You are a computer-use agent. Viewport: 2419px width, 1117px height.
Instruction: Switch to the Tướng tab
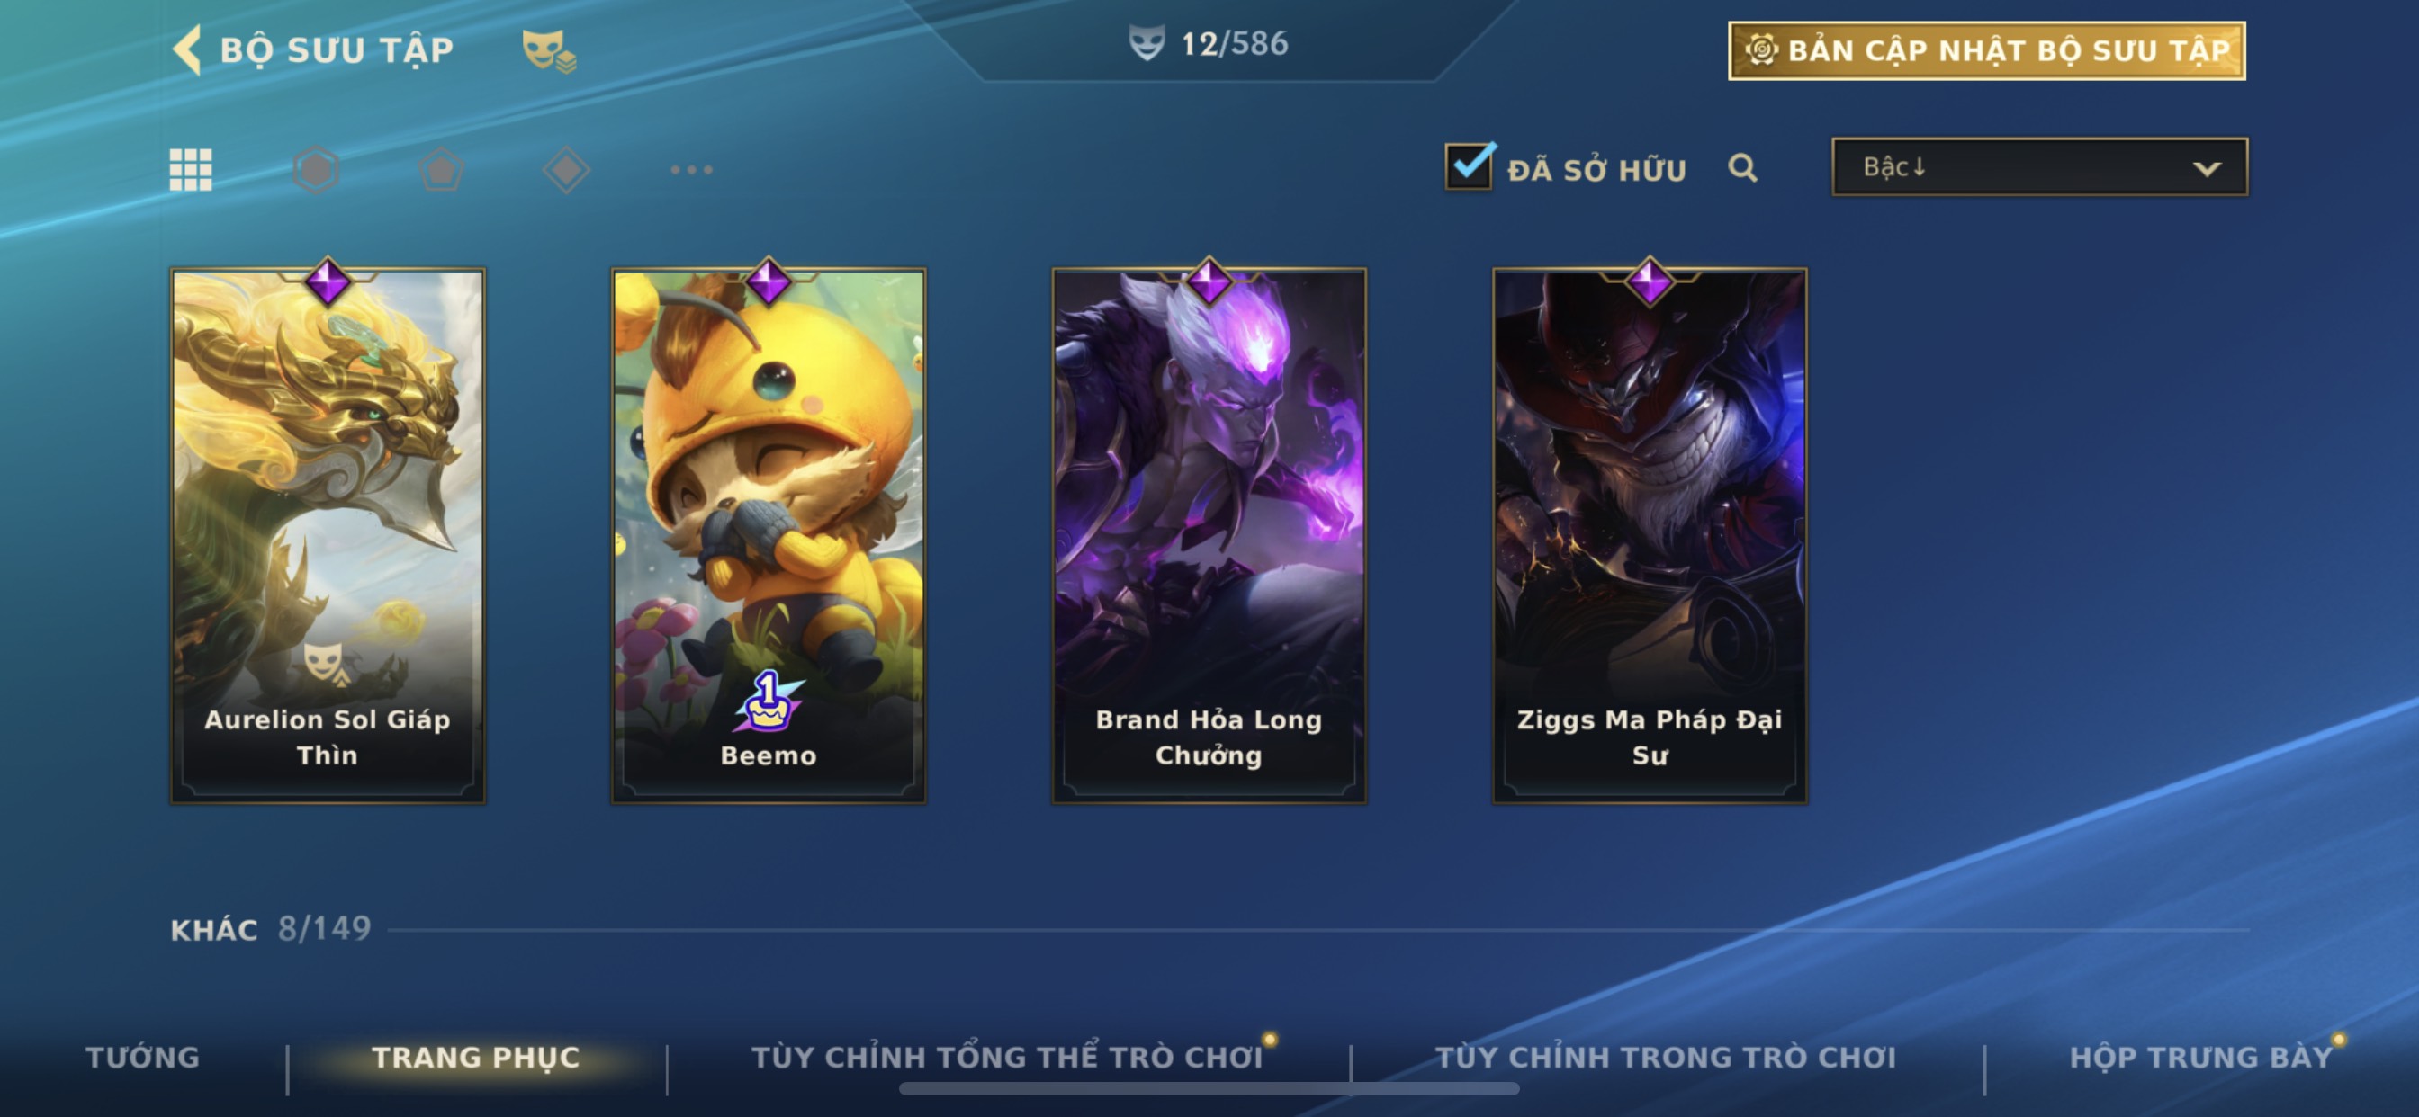[143, 1058]
